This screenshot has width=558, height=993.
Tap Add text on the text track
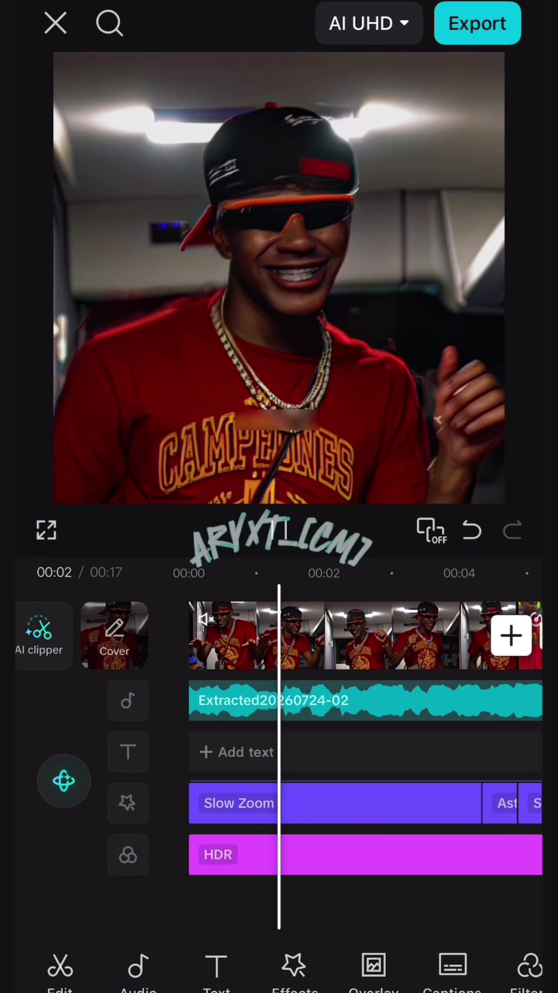click(237, 752)
